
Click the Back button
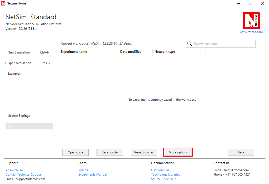pos(241,152)
